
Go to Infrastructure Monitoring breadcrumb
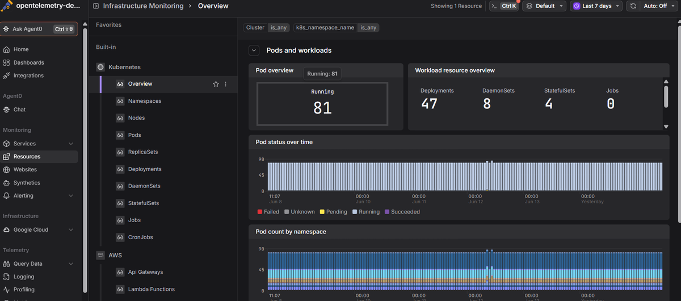[143, 6]
